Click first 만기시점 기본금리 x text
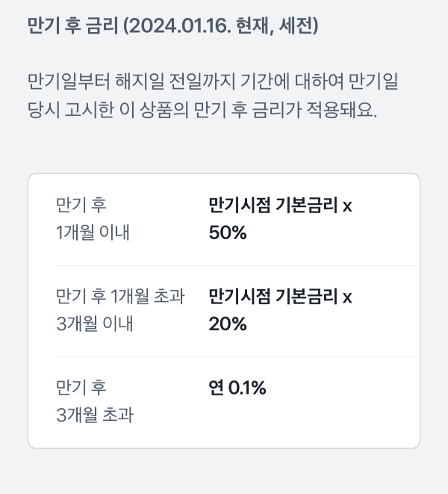Screen dimensions: 448x494 [280, 206]
